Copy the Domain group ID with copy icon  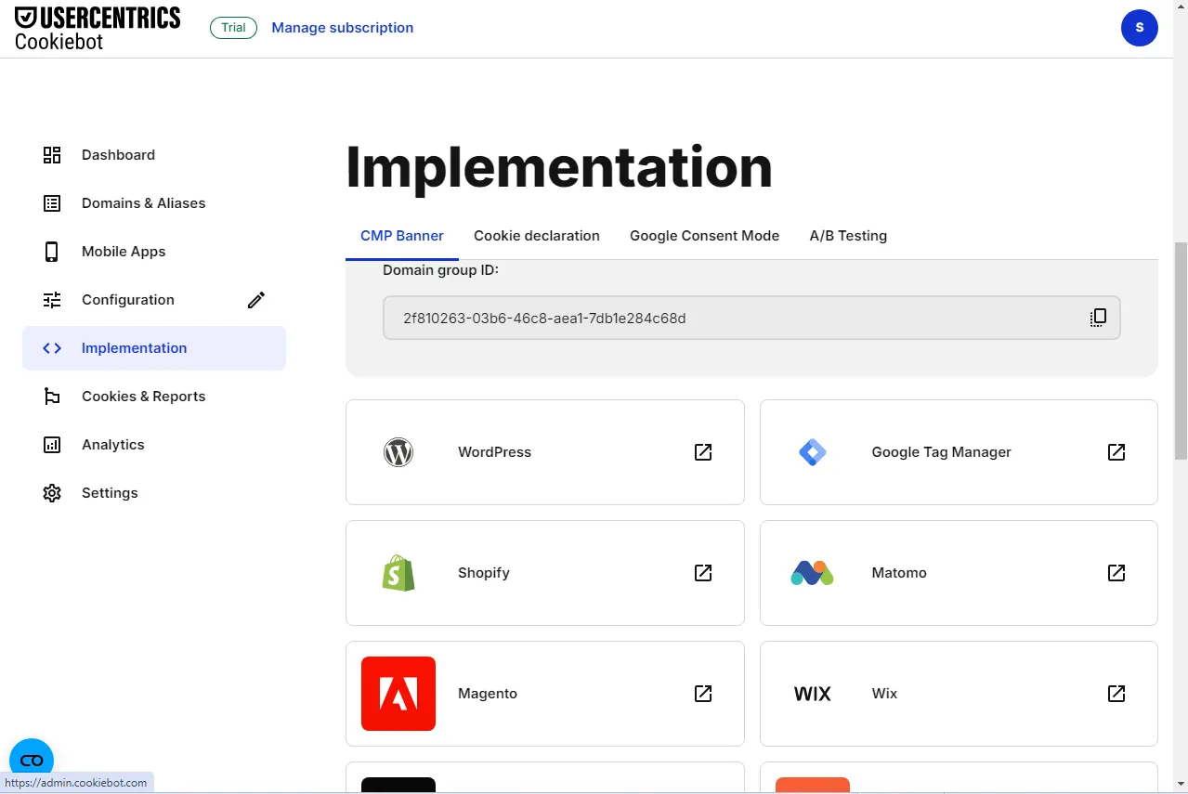(x=1098, y=318)
